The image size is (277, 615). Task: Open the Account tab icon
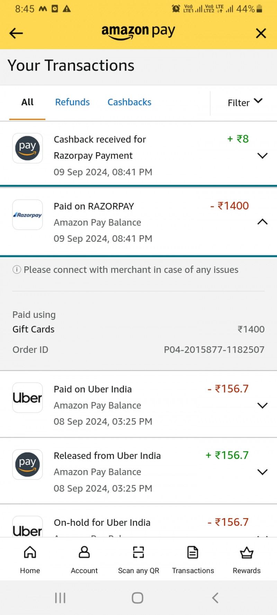click(x=84, y=553)
